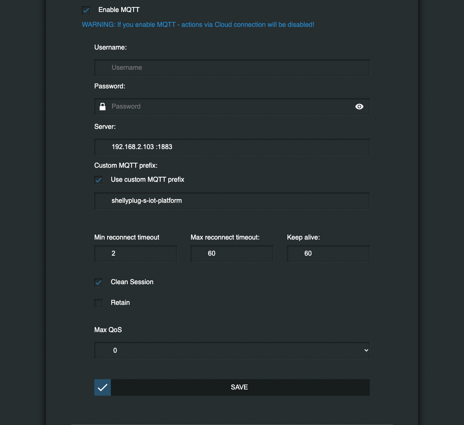Click the Max QoS label

click(x=108, y=330)
